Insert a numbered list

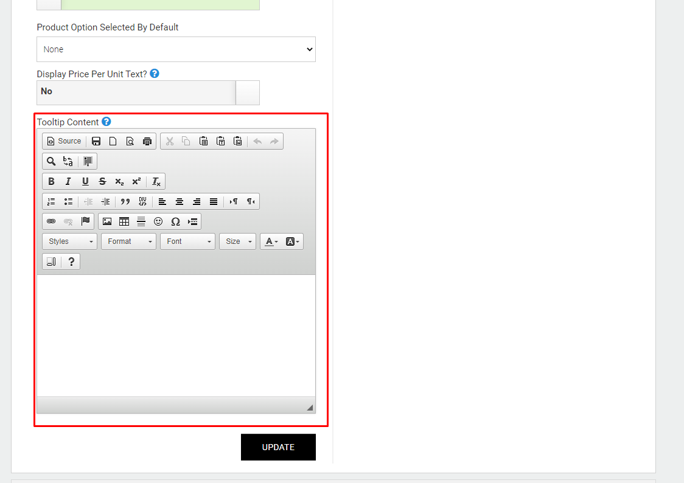(x=51, y=201)
